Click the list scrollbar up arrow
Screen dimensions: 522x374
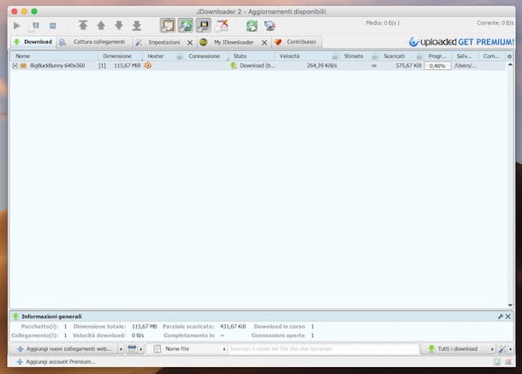pos(510,64)
